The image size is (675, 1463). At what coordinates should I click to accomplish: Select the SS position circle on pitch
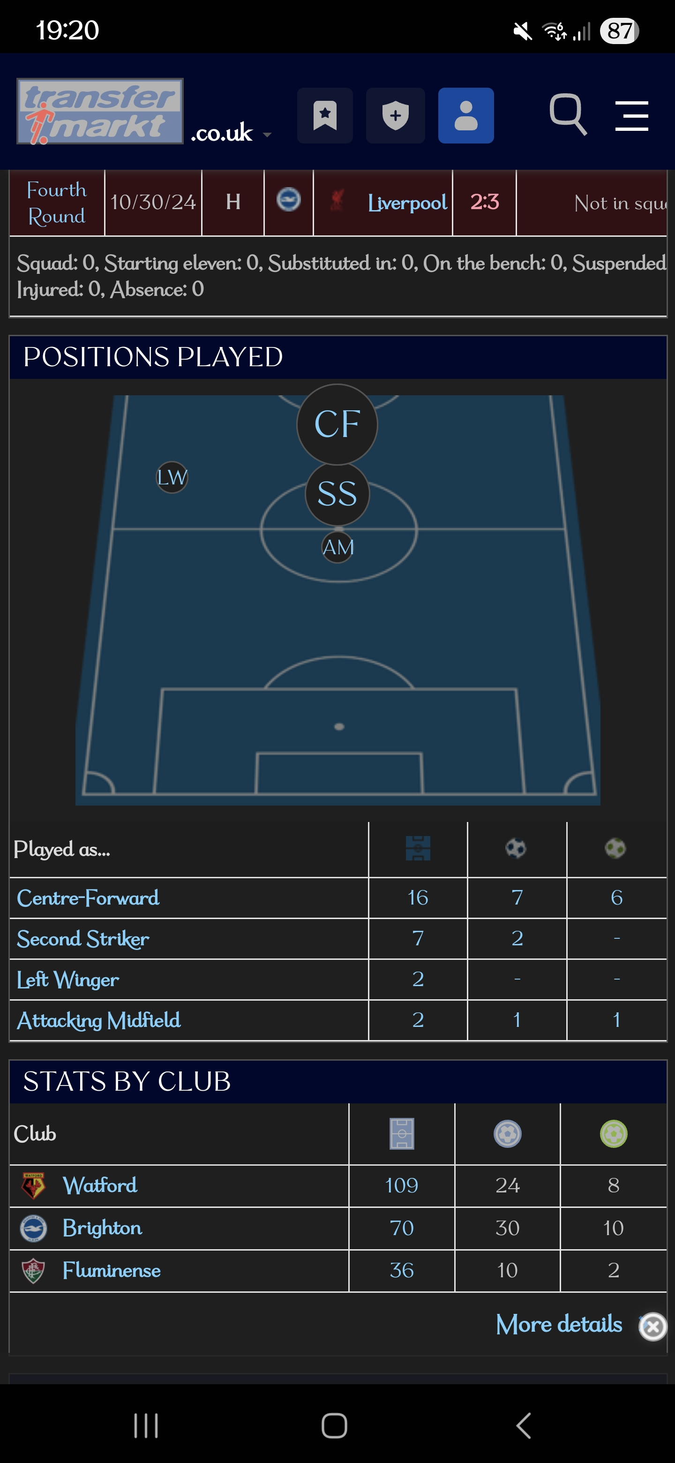pos(337,494)
